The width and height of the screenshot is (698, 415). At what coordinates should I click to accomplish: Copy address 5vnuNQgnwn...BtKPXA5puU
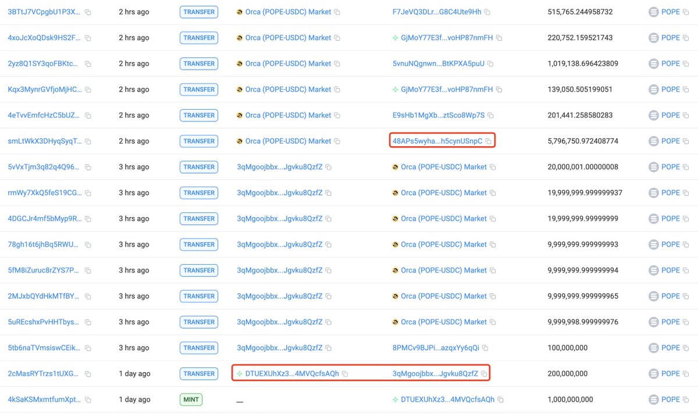(490, 64)
